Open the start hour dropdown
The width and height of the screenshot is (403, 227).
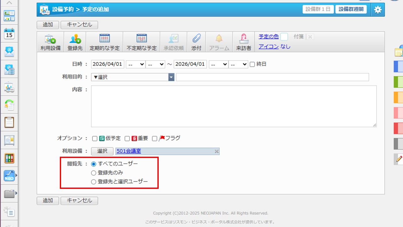[x=135, y=64]
